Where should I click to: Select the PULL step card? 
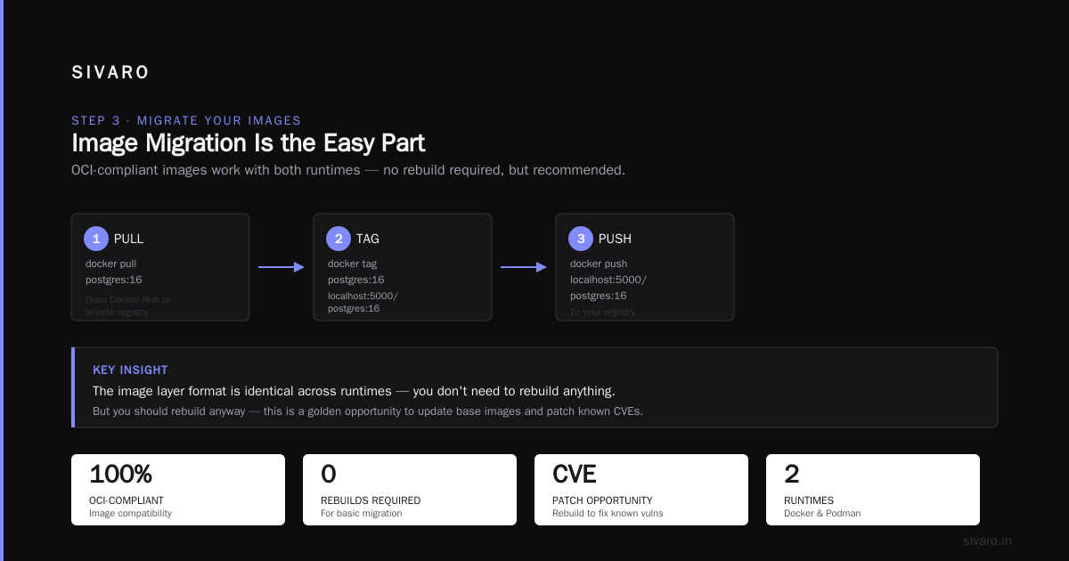pyautogui.click(x=160, y=267)
